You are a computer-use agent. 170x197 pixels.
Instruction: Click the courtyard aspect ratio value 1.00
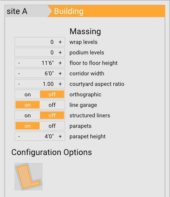point(48,84)
